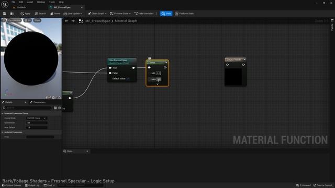The image size is (335, 188).
Task: Click MF_FresnelSpec in the breadcrumb
Action: (x=98, y=21)
